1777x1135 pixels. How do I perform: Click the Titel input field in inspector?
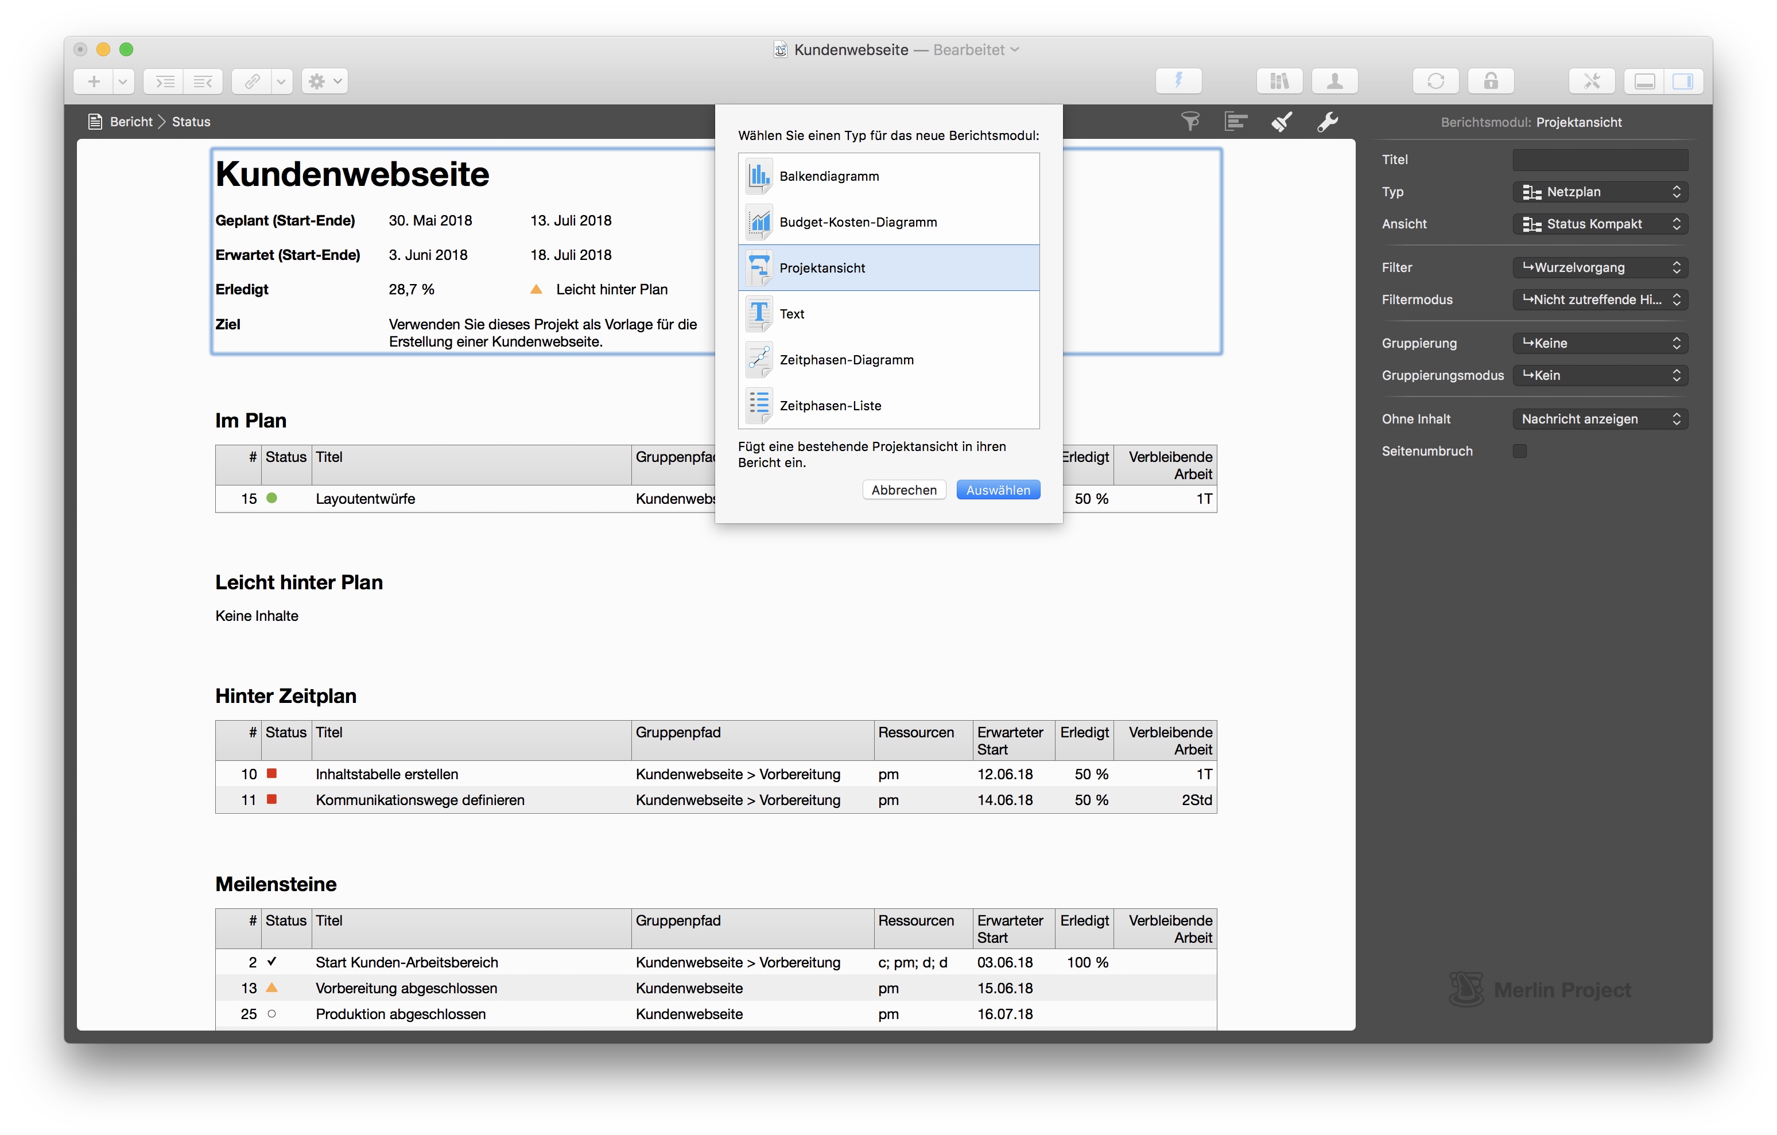1600,160
